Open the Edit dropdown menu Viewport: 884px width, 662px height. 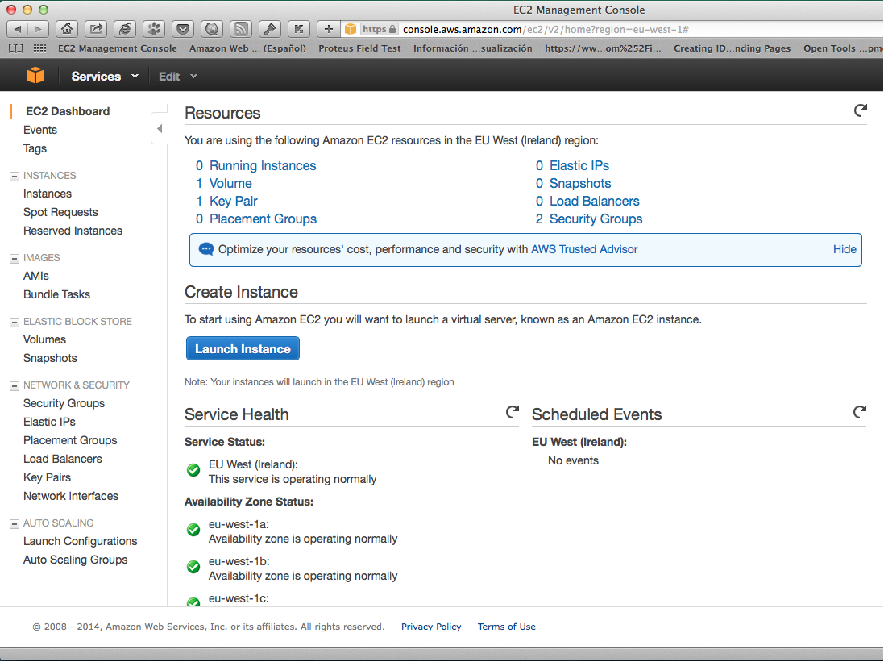pos(177,77)
